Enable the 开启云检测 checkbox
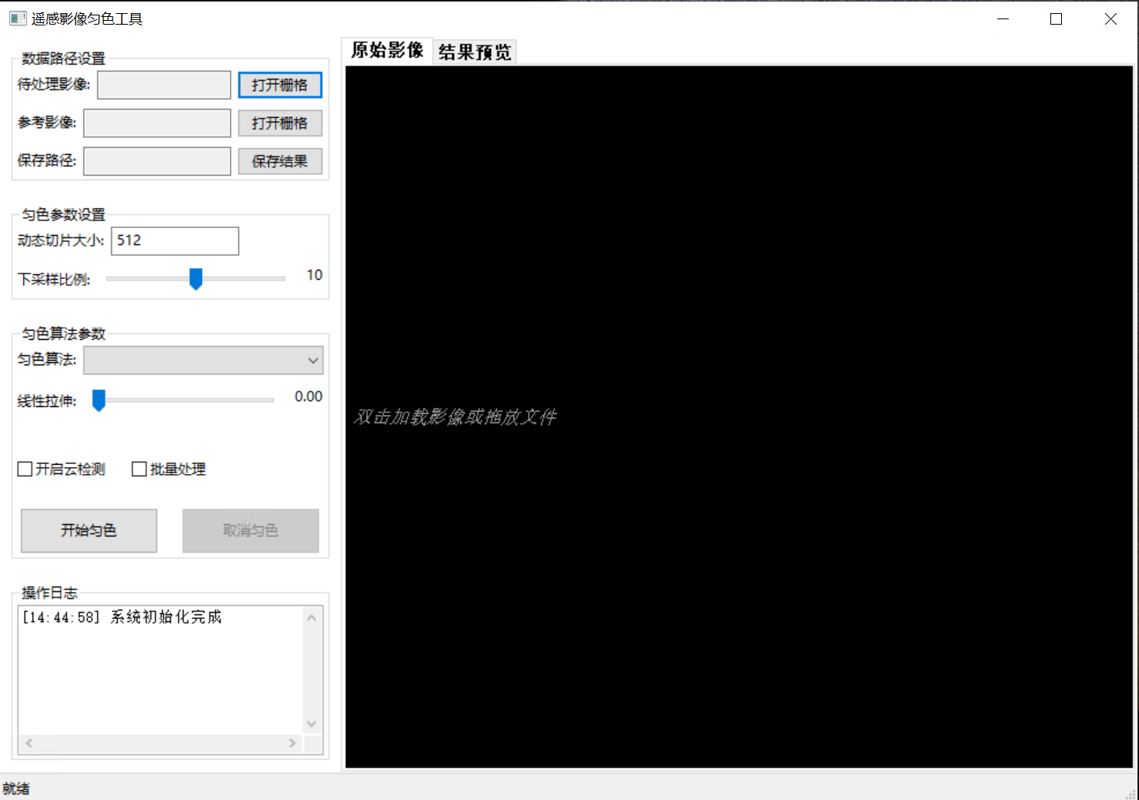Image resolution: width=1139 pixels, height=800 pixels. tap(24, 469)
